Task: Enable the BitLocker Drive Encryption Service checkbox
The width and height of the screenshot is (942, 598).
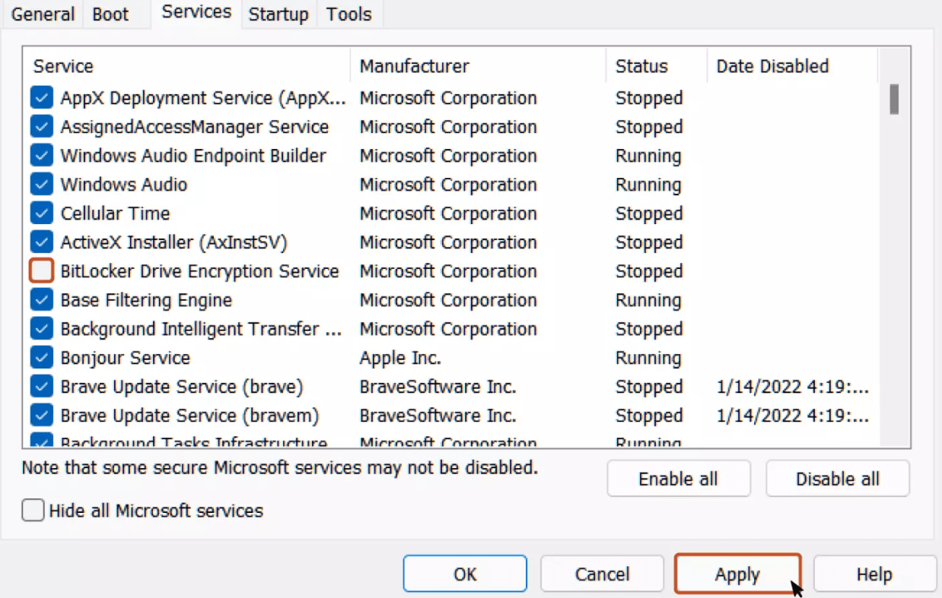Action: [41, 271]
